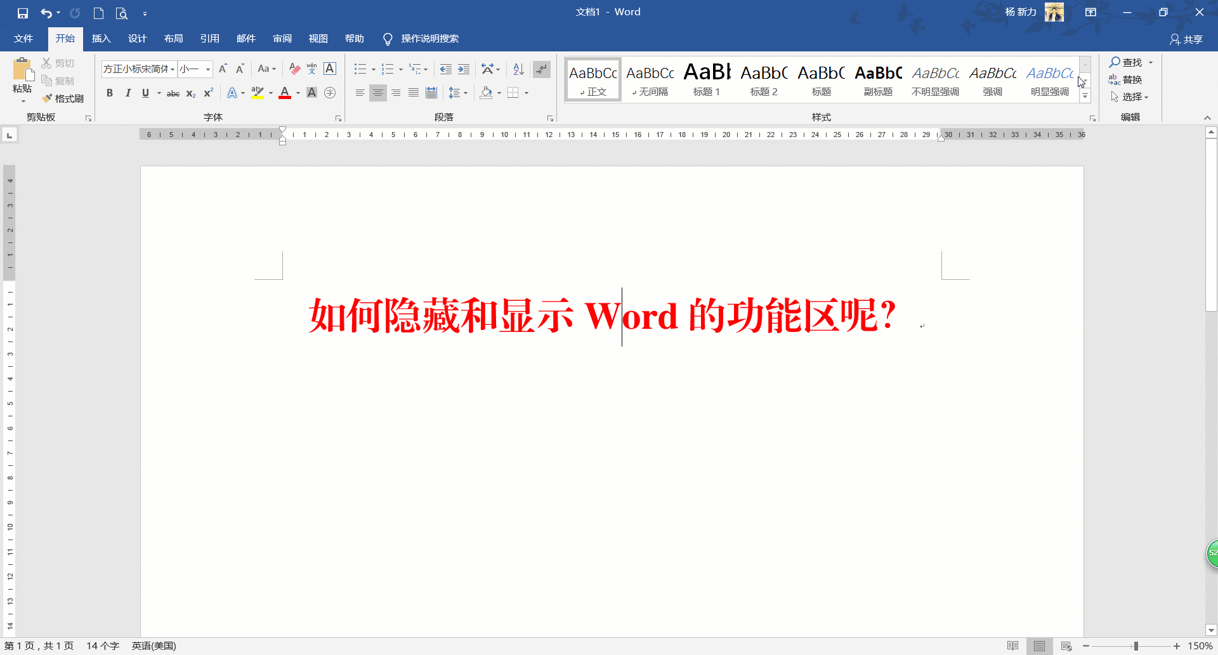Image resolution: width=1218 pixels, height=655 pixels.
Task: Sort the selection with the A-Z icon
Action: (518, 69)
